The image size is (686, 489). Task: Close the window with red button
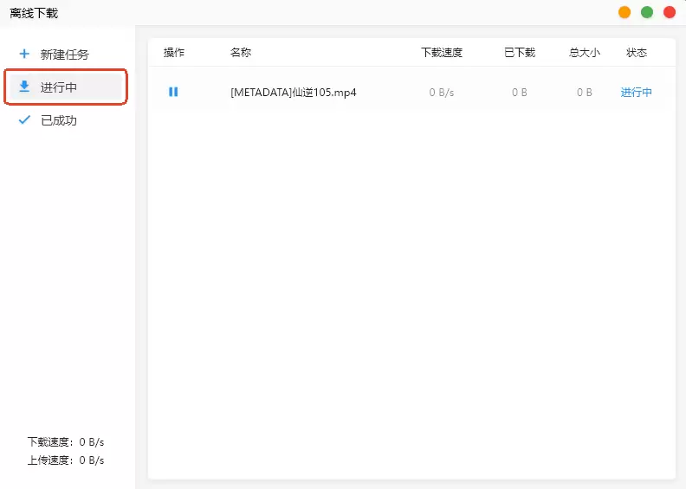click(669, 12)
